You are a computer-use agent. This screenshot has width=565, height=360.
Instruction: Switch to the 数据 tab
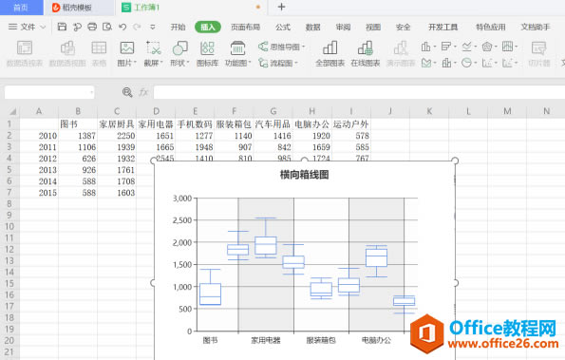(x=312, y=27)
